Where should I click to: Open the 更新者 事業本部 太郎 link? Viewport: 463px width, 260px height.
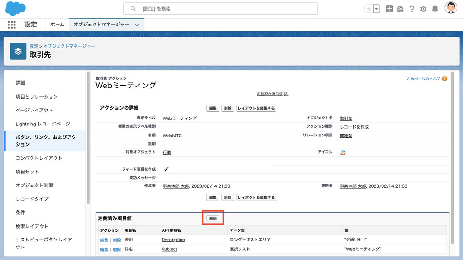352,186
